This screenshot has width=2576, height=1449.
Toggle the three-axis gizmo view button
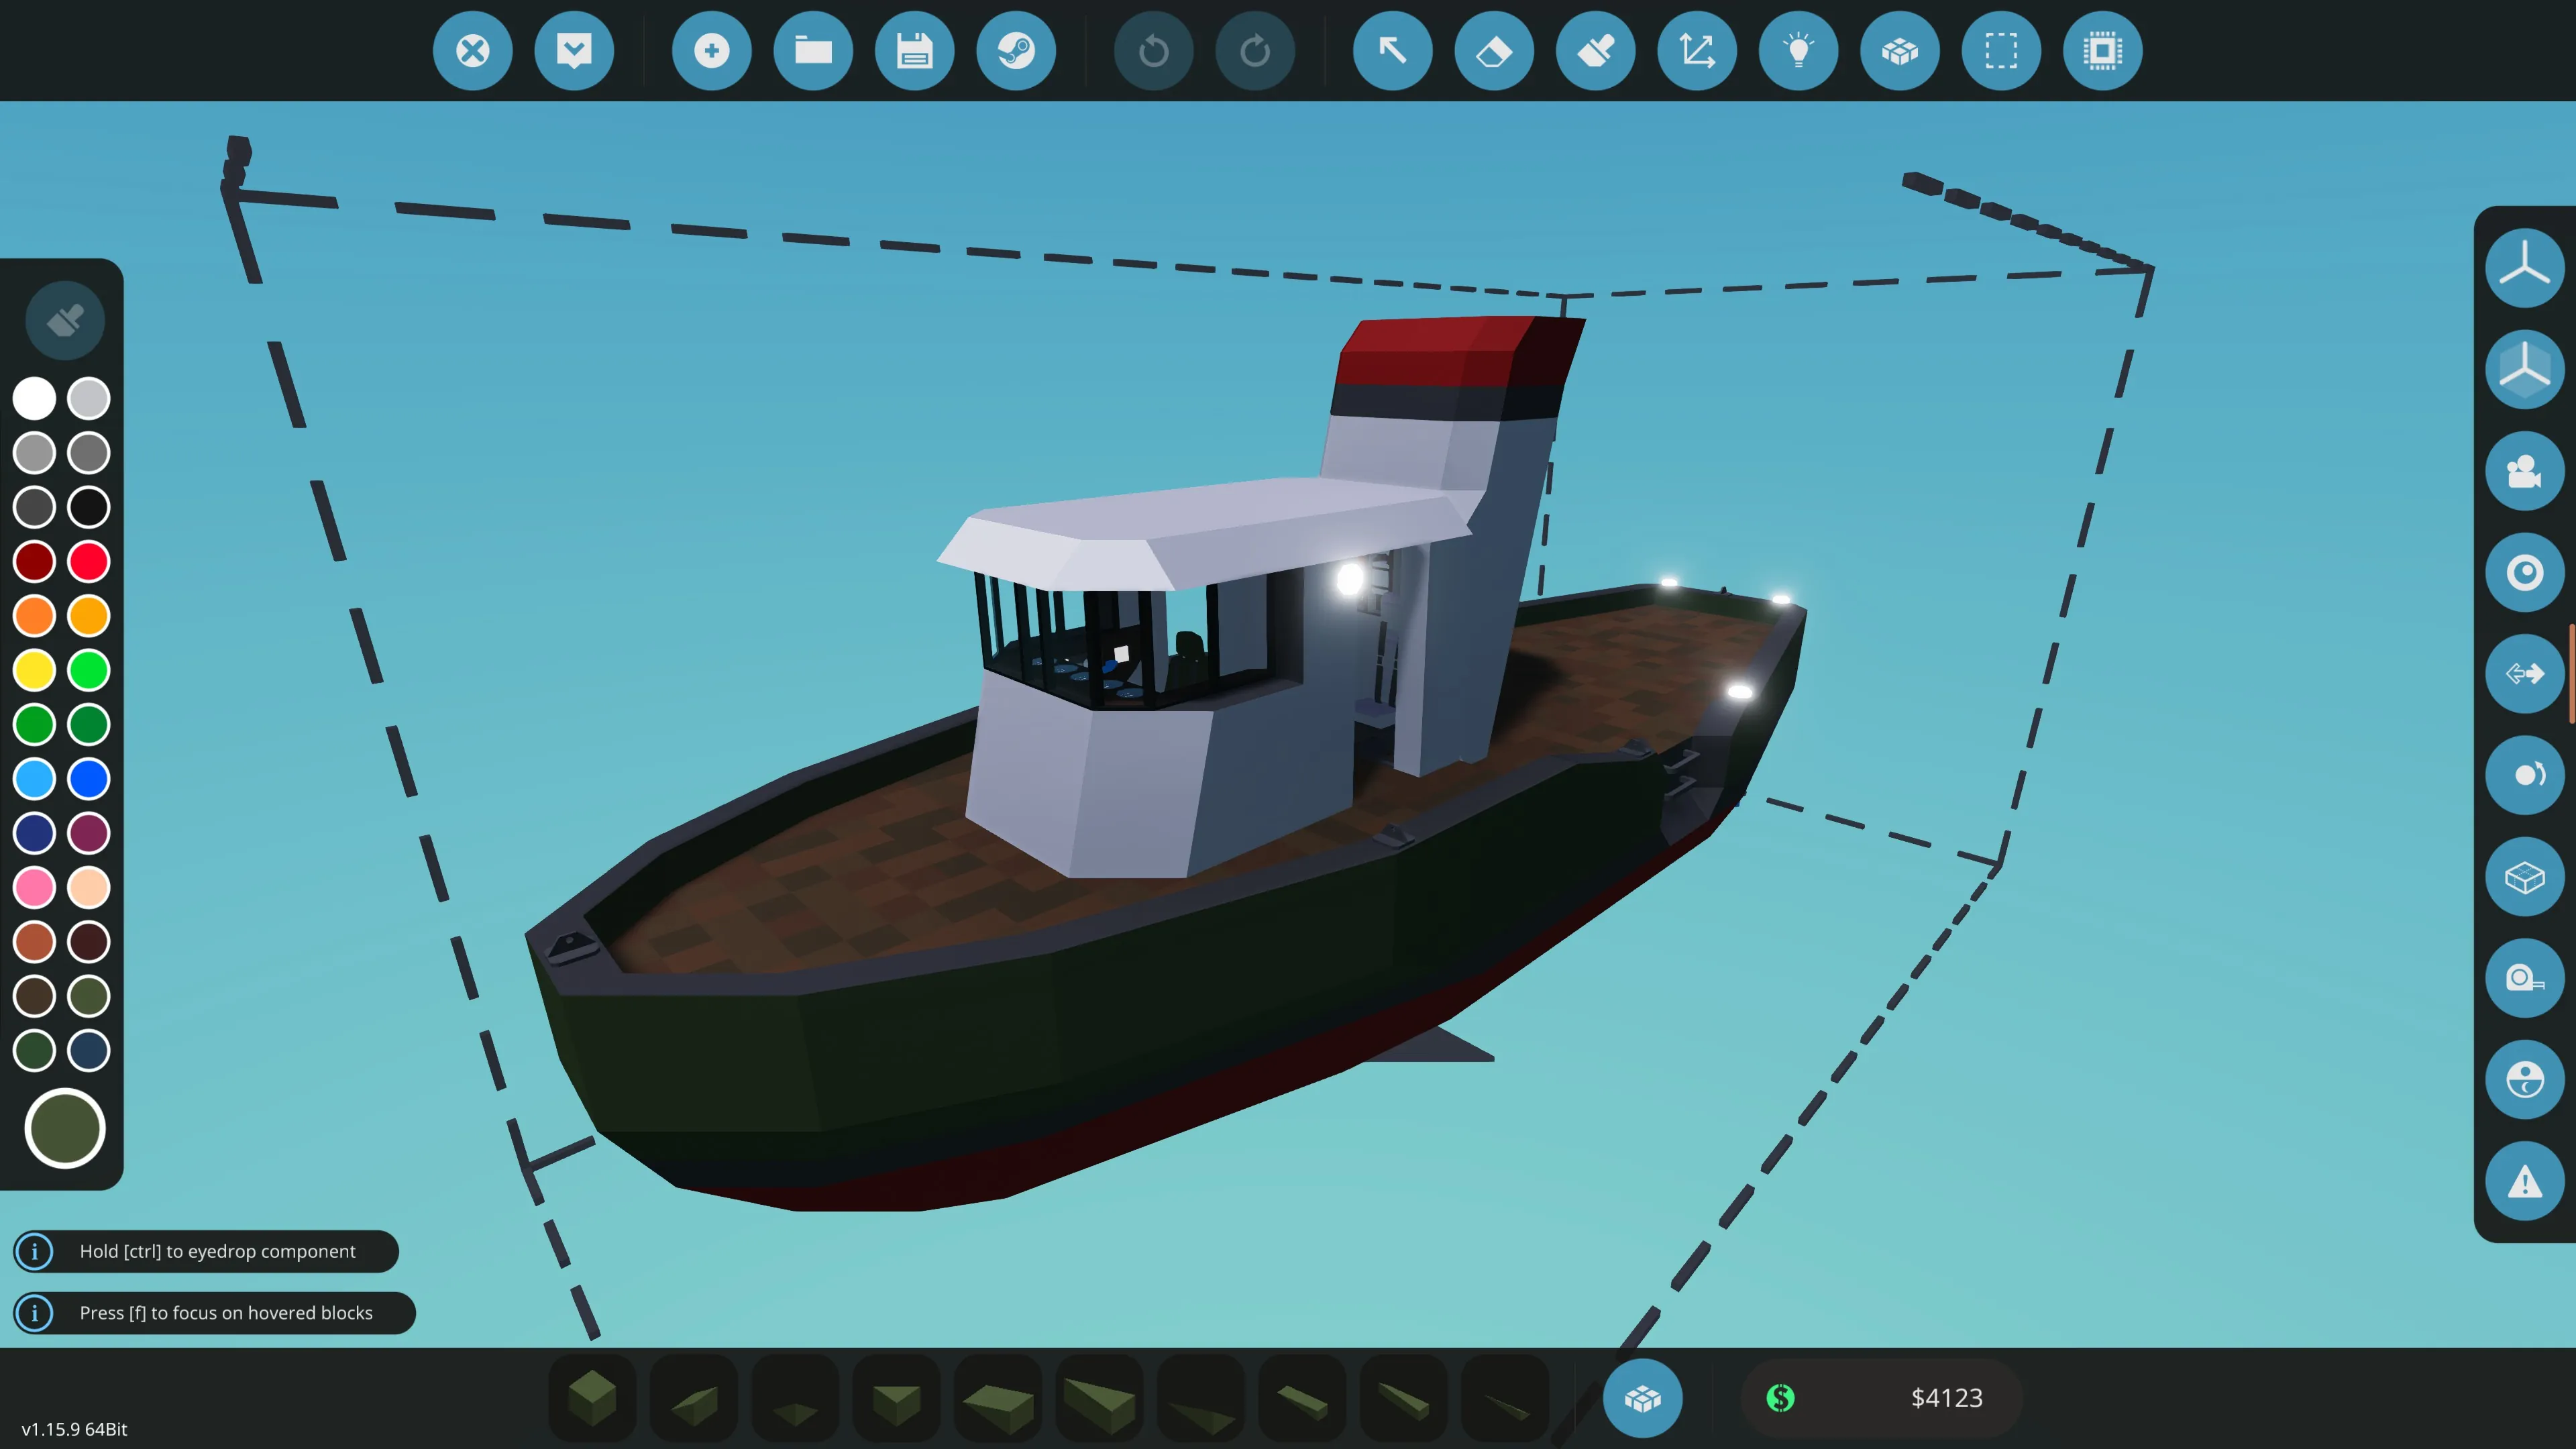[2524, 268]
